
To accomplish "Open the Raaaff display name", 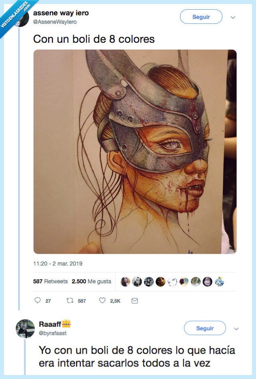I will [50, 324].
